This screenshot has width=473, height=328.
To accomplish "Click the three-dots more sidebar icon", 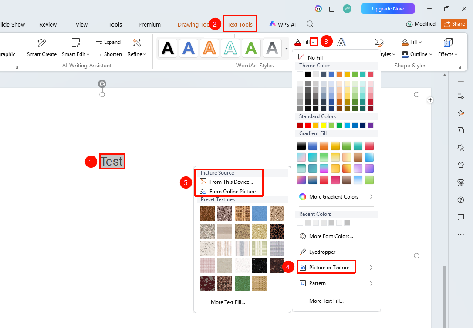I will point(461,235).
